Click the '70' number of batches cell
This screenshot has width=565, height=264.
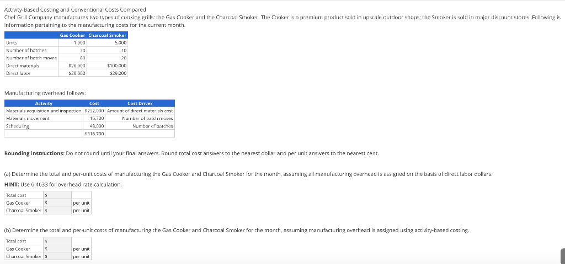click(x=72, y=50)
